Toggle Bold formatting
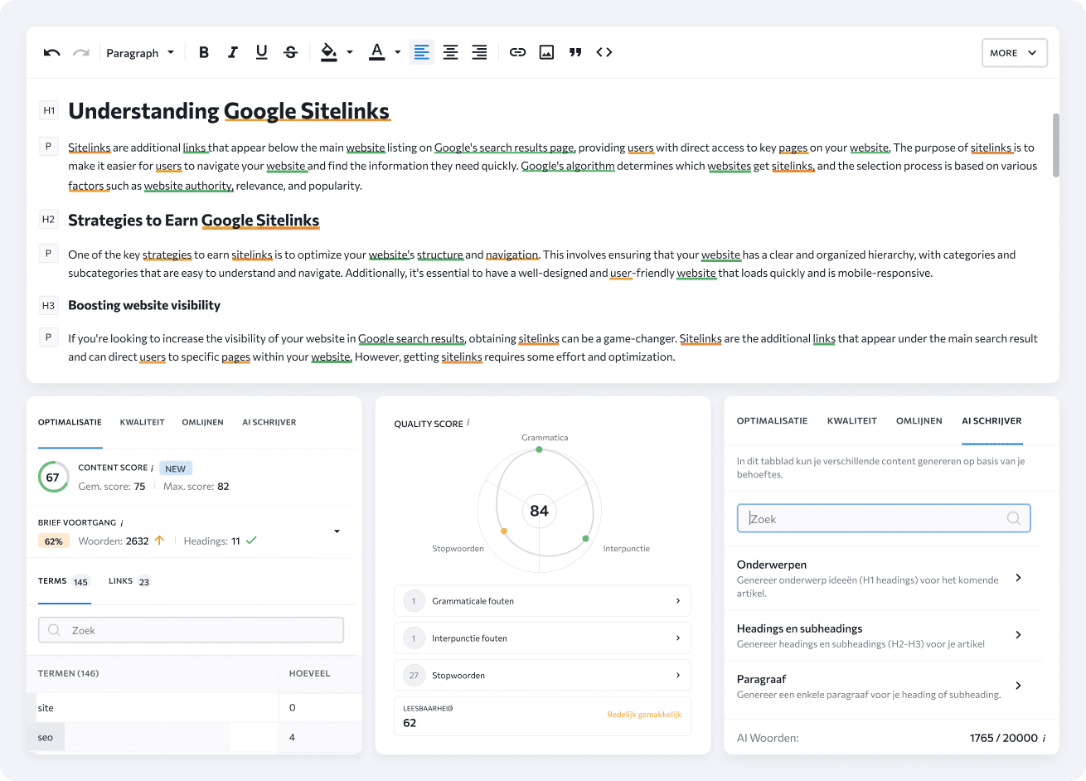The width and height of the screenshot is (1086, 781). [204, 52]
